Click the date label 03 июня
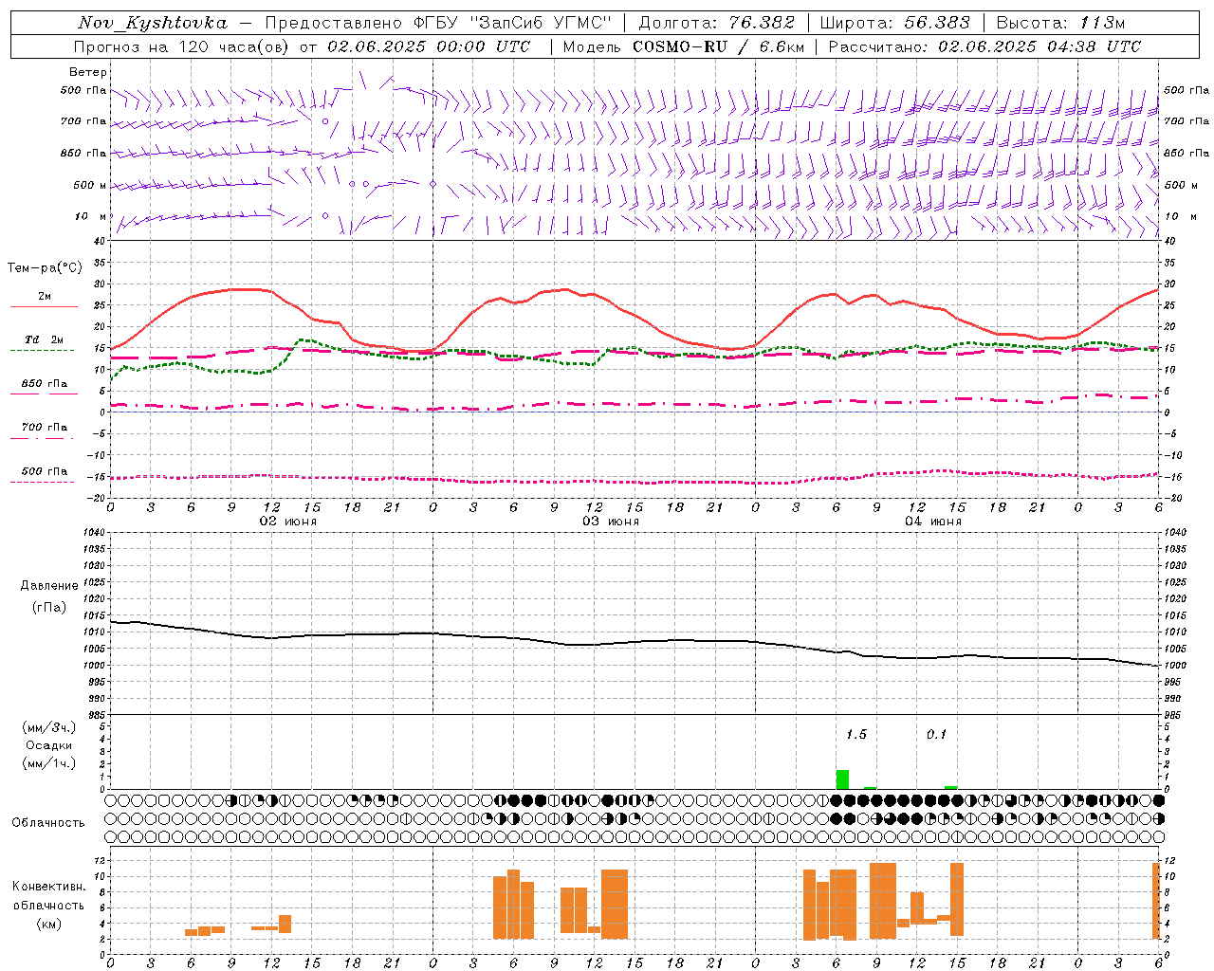Screen dimensions: 1214x971 (x=611, y=522)
